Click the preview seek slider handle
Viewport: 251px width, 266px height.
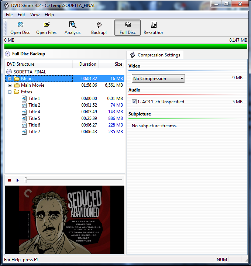(x=26, y=180)
